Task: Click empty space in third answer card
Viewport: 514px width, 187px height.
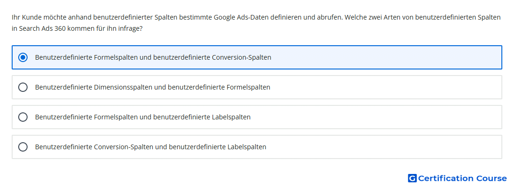Action: pyautogui.click(x=377, y=117)
